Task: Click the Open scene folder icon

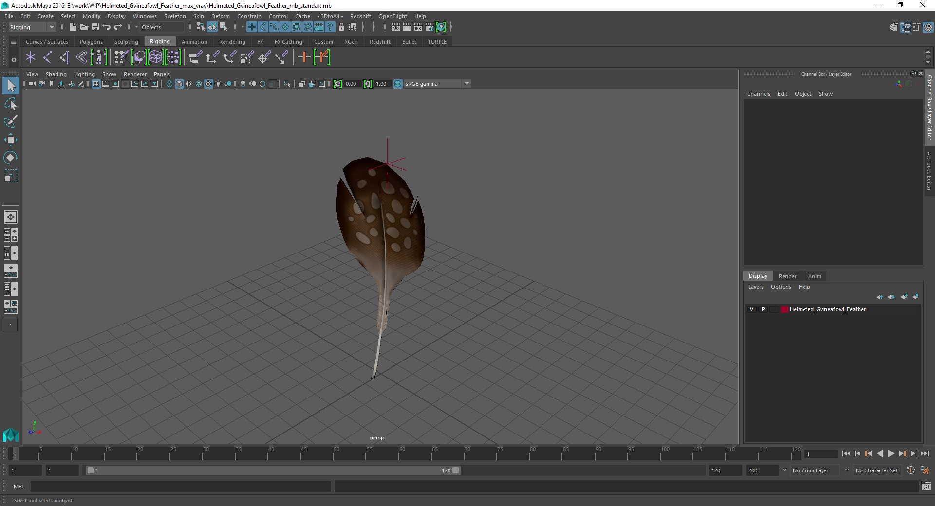Action: (84, 27)
